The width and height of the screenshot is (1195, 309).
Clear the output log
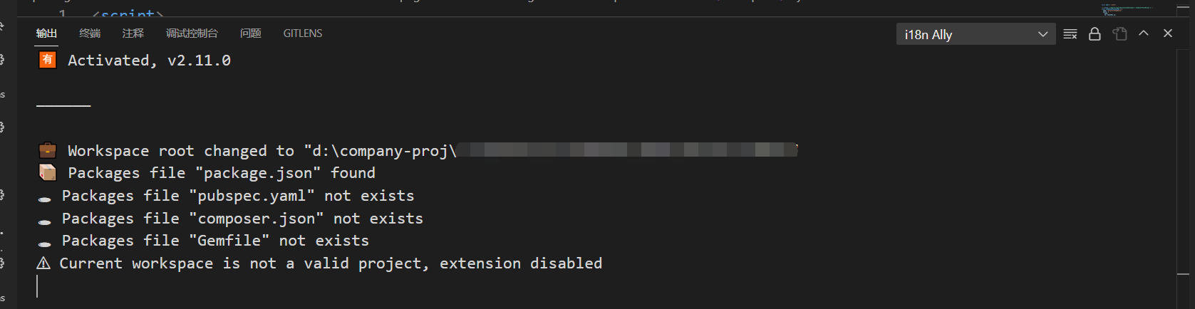[1070, 34]
